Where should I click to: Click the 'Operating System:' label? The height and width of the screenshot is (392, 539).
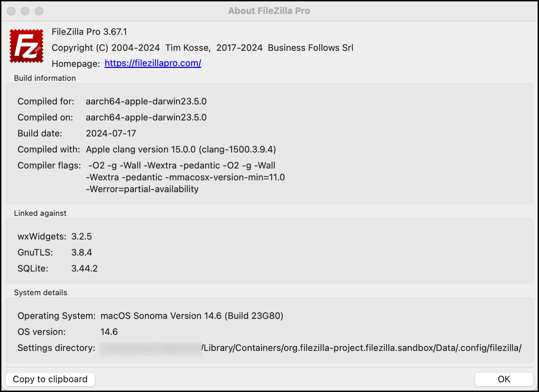click(x=56, y=316)
